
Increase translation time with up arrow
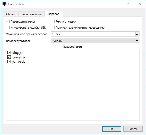point(137,33)
